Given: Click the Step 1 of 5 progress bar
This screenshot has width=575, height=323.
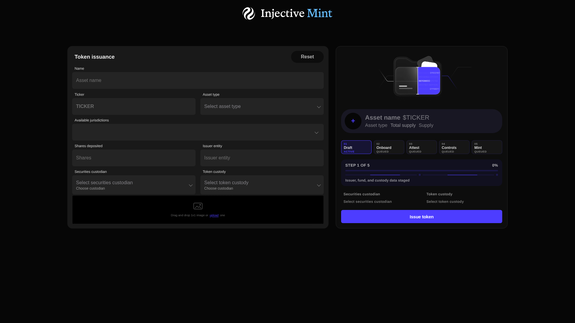Looking at the screenshot, I should (x=422, y=170).
